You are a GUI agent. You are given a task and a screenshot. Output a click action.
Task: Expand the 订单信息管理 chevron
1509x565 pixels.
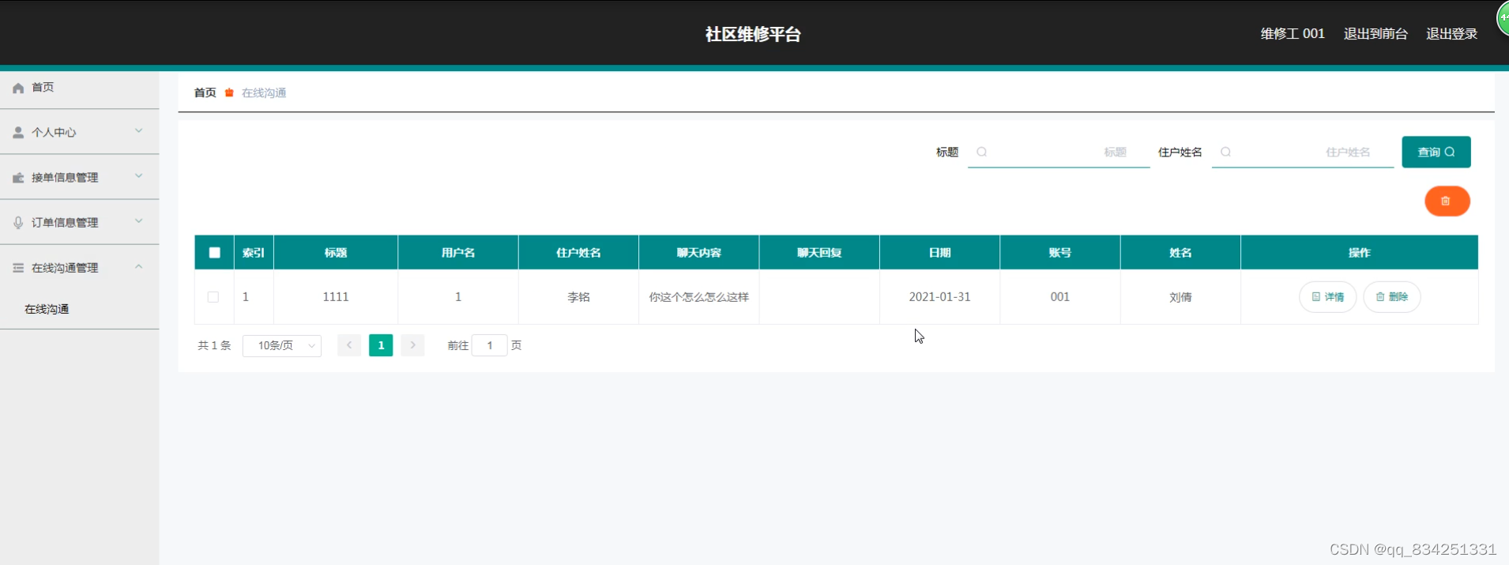click(x=139, y=221)
